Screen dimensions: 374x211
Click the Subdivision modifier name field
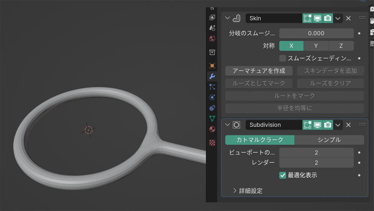[x=274, y=125]
